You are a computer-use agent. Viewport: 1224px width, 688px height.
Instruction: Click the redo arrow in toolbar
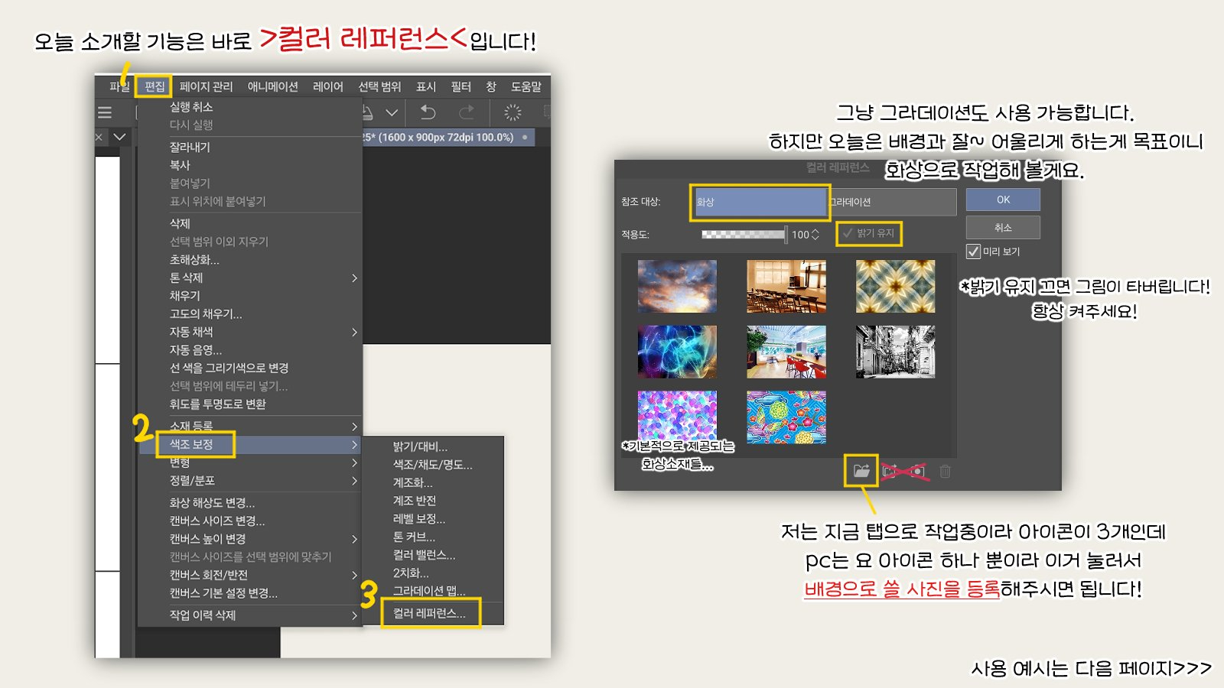click(466, 113)
